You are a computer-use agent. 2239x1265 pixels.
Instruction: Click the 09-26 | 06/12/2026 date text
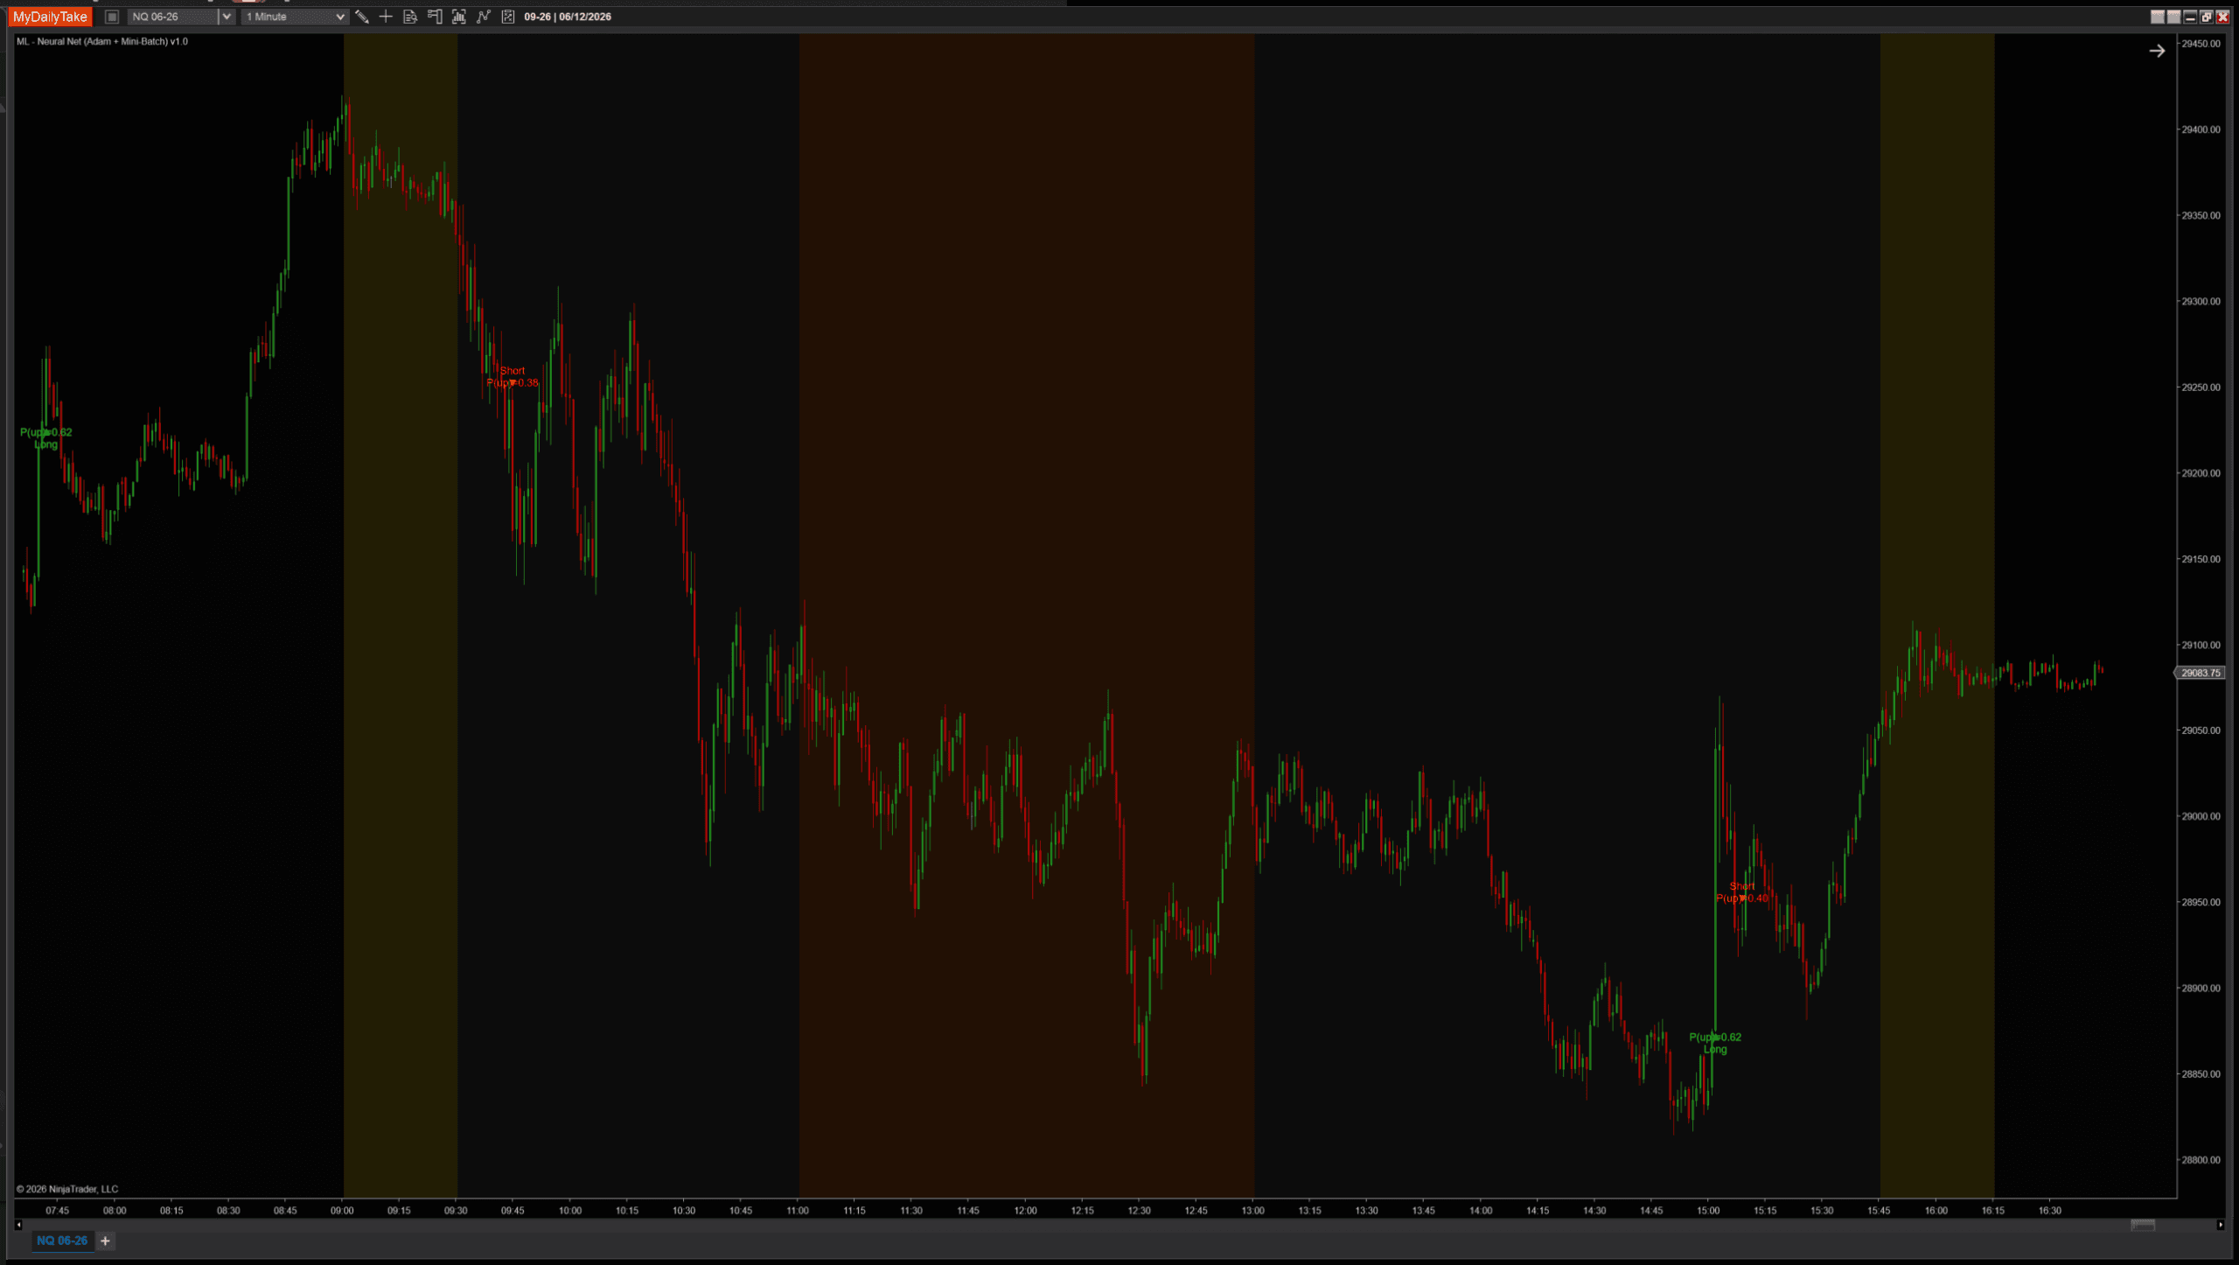coord(568,17)
